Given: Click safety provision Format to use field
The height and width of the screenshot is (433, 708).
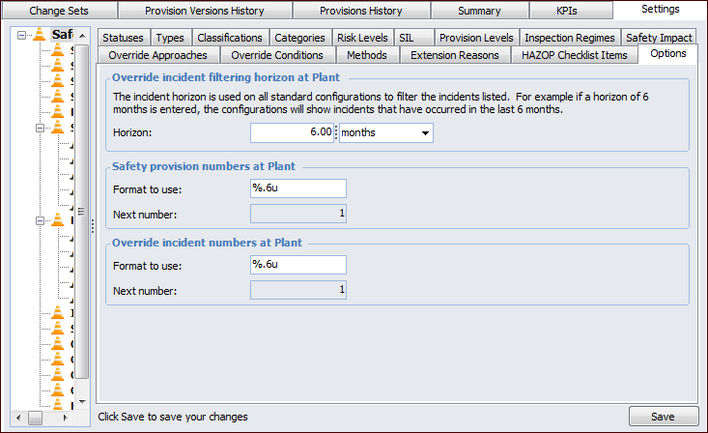Looking at the screenshot, I should coord(297,188).
